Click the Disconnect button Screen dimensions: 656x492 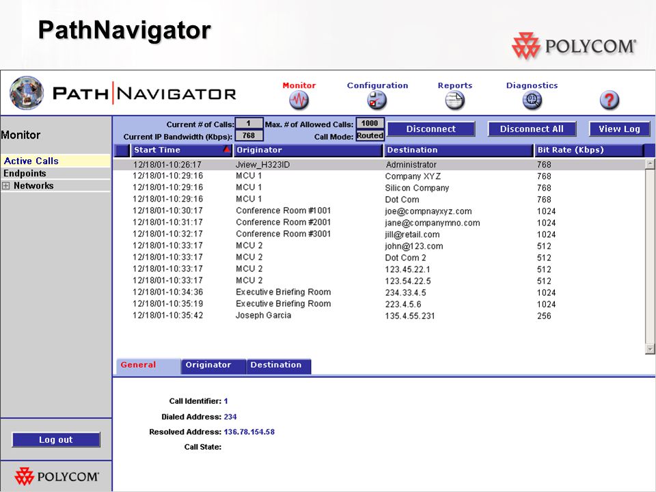click(x=431, y=129)
